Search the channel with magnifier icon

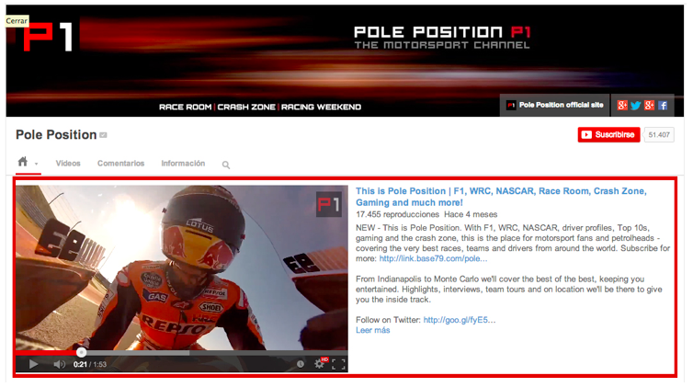pyautogui.click(x=226, y=165)
